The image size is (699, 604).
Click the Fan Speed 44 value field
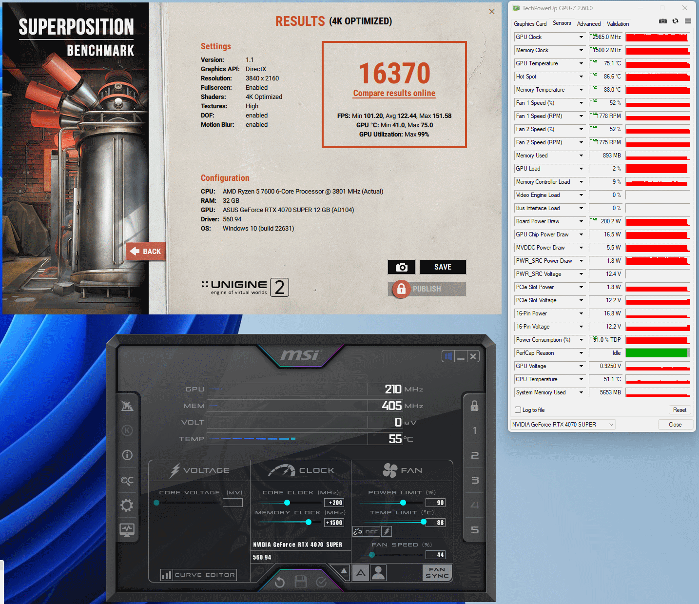pos(435,555)
